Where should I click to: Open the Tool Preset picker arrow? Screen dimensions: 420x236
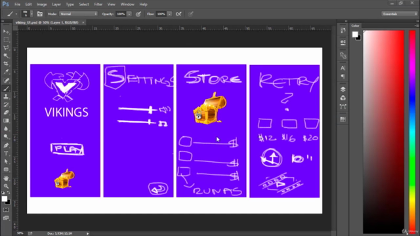point(16,14)
